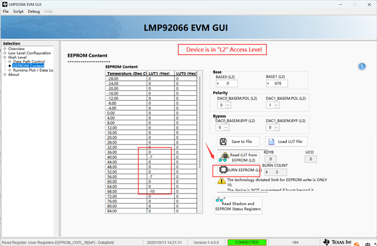
Task: Select Low Level Configuration tree item
Action: coord(29,53)
